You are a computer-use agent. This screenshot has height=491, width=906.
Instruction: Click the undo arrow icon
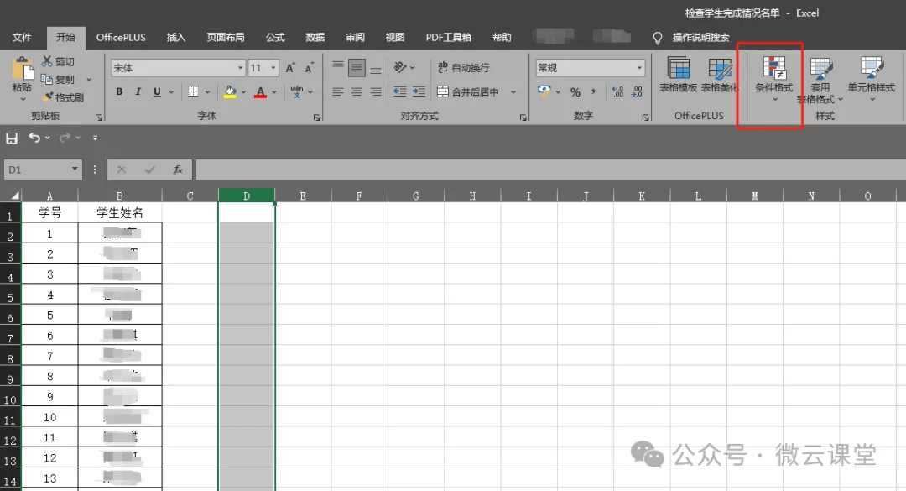click(34, 138)
